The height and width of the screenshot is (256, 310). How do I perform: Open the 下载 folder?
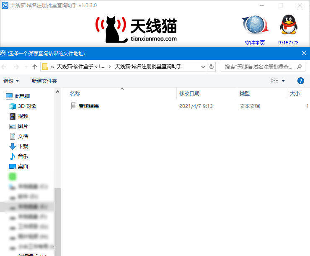[x=23, y=146]
